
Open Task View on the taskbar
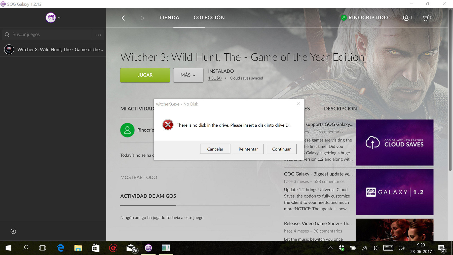[43, 248]
